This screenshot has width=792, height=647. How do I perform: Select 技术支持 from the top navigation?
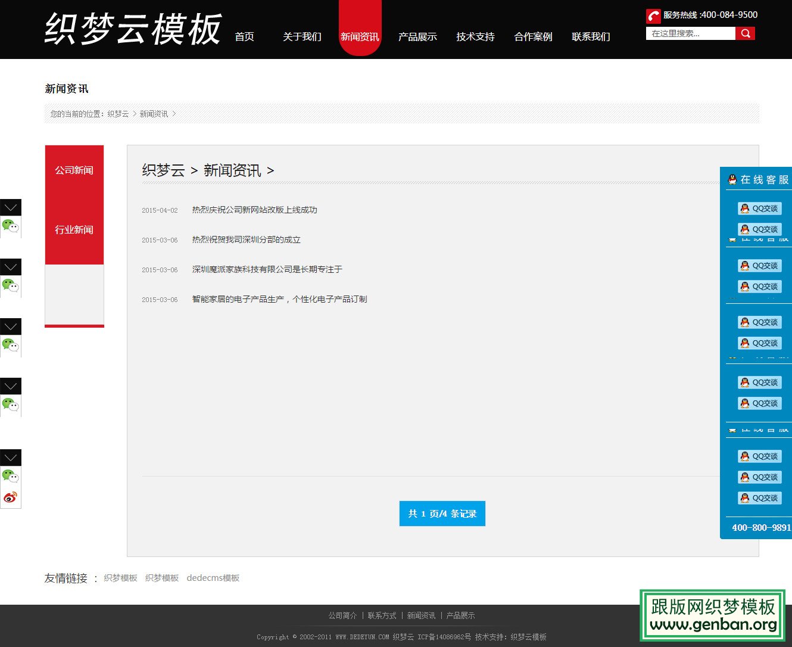pos(475,36)
